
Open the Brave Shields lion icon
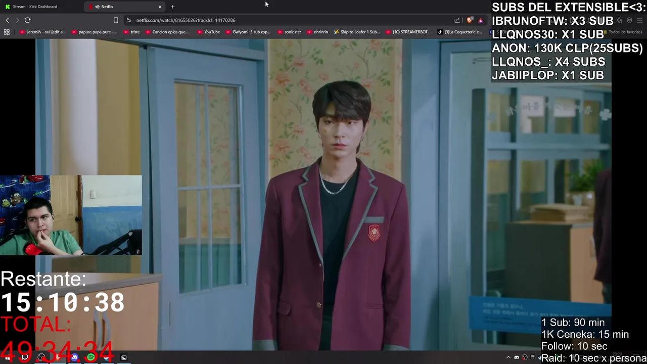tap(470, 20)
